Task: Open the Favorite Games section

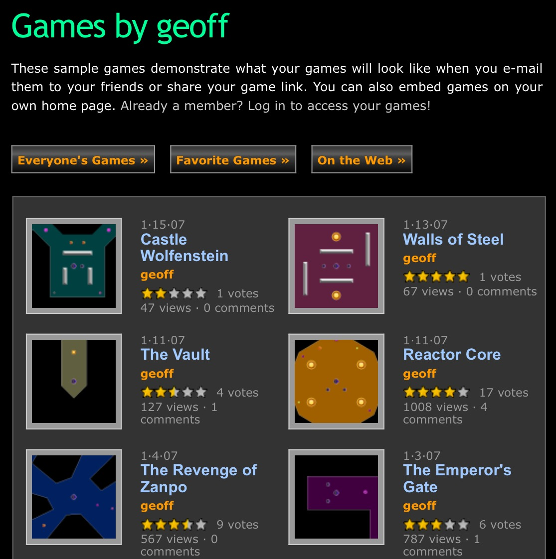Action: pyautogui.click(x=233, y=159)
